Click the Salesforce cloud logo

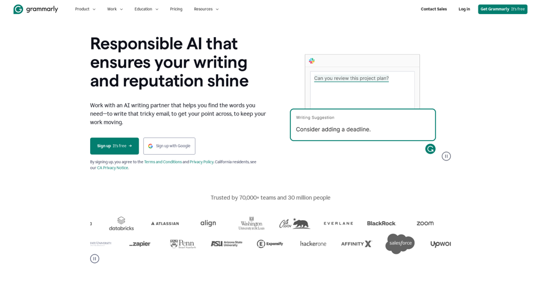[400, 243]
